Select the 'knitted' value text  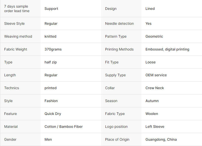(x=50, y=36)
